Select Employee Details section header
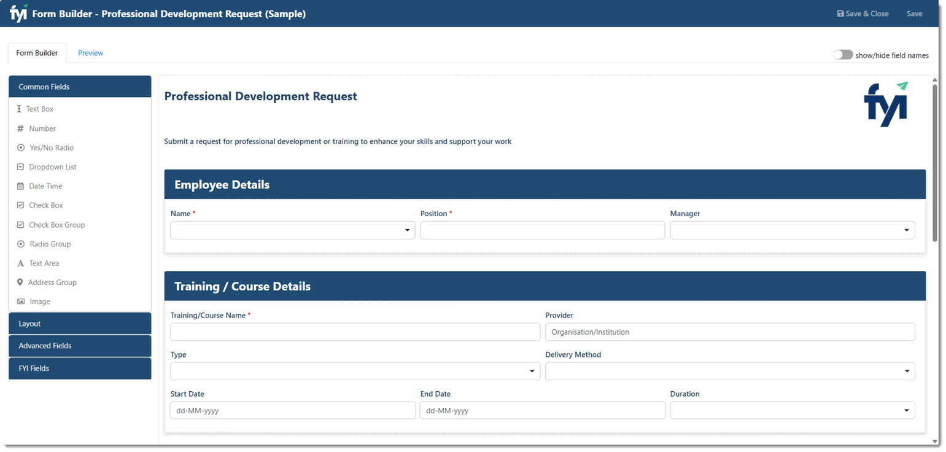This screenshot has height=452, width=946. coord(545,184)
